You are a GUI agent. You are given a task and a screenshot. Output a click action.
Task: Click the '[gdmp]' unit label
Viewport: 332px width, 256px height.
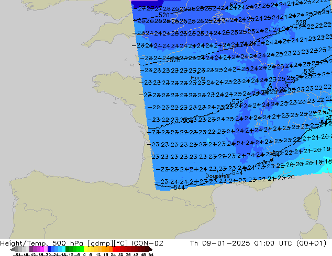[x=100, y=243]
